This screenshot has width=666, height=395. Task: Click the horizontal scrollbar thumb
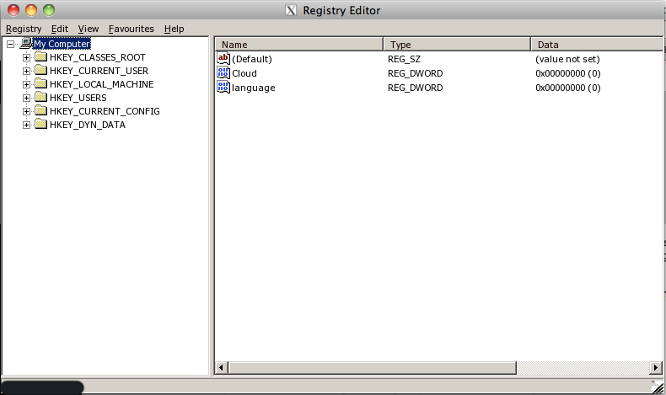373,367
